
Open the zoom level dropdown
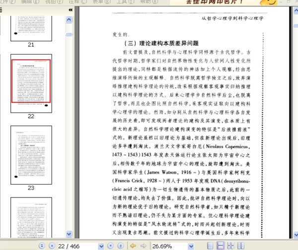191,247
